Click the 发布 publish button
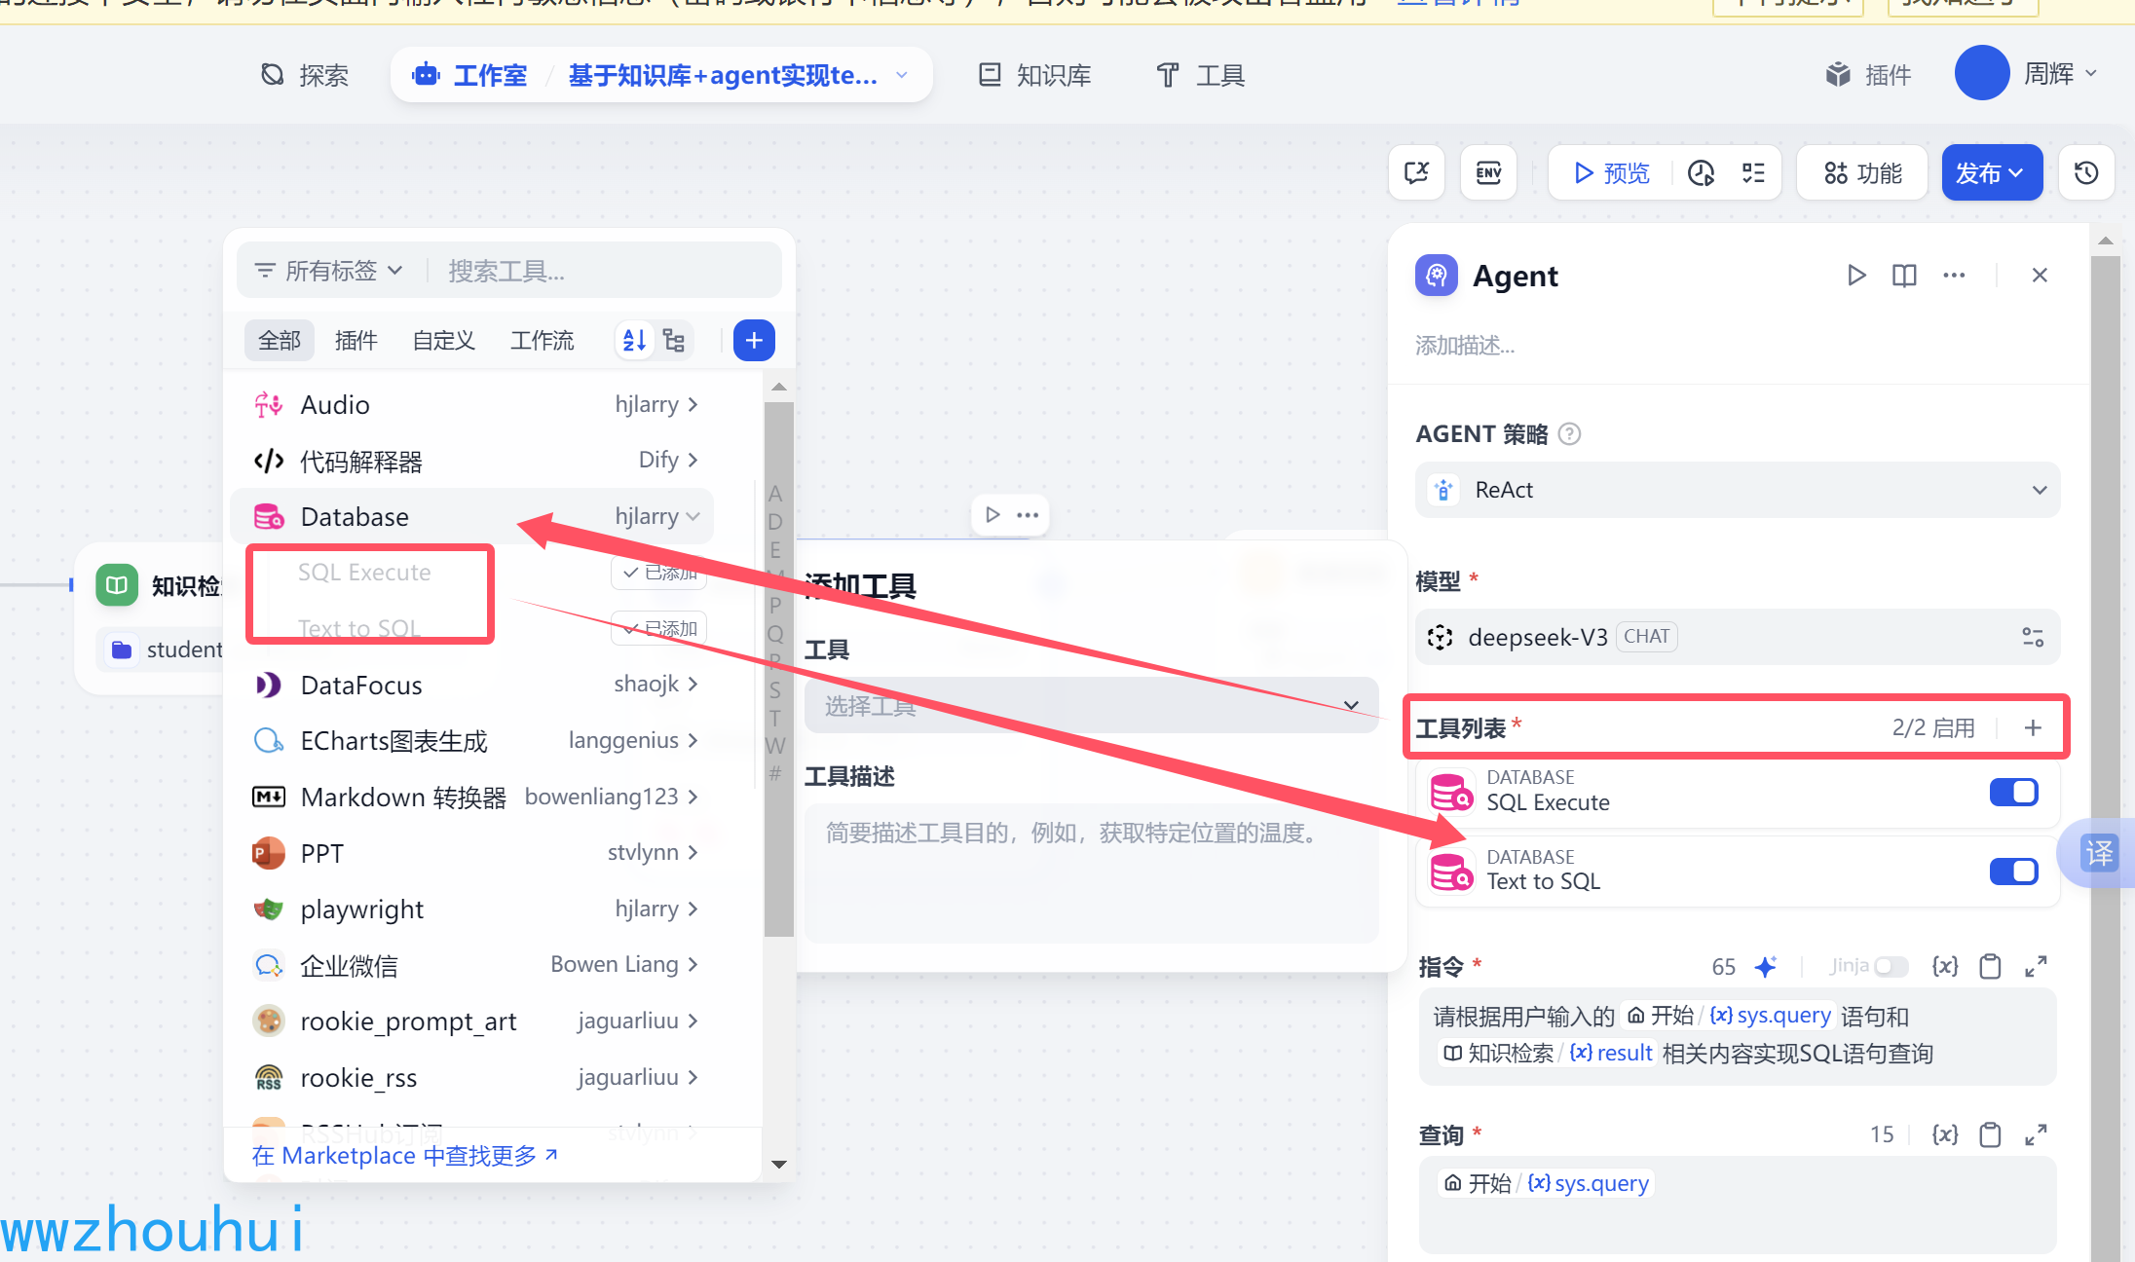The image size is (2135, 1262). coord(1991,173)
